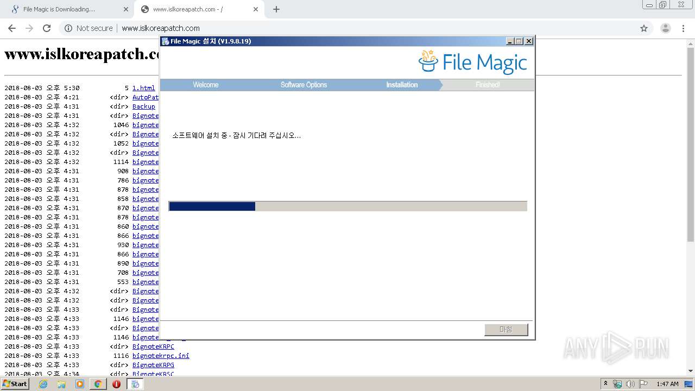Minimize the Chrome window

[649, 4]
